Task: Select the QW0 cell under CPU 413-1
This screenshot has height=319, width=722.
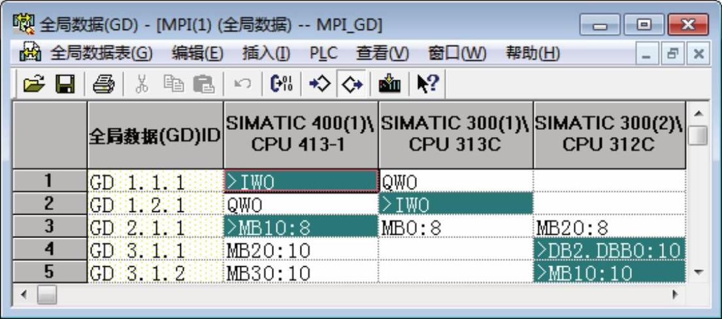Action: coord(301,204)
